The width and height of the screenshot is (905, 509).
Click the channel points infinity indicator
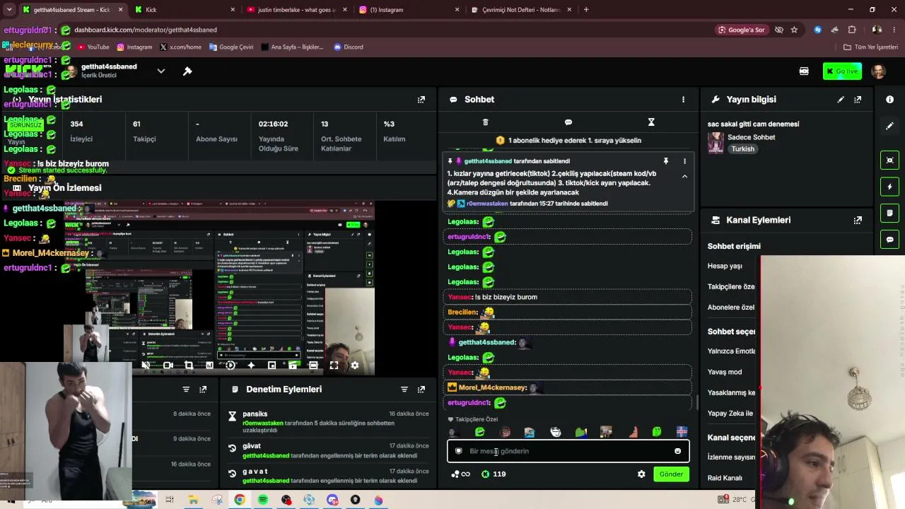[x=460, y=474]
